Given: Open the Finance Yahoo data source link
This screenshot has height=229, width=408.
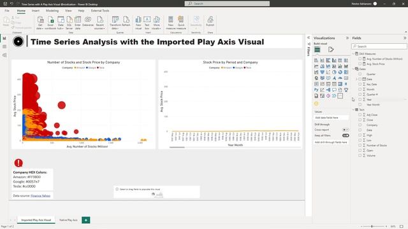Looking at the screenshot, I should [40, 196].
